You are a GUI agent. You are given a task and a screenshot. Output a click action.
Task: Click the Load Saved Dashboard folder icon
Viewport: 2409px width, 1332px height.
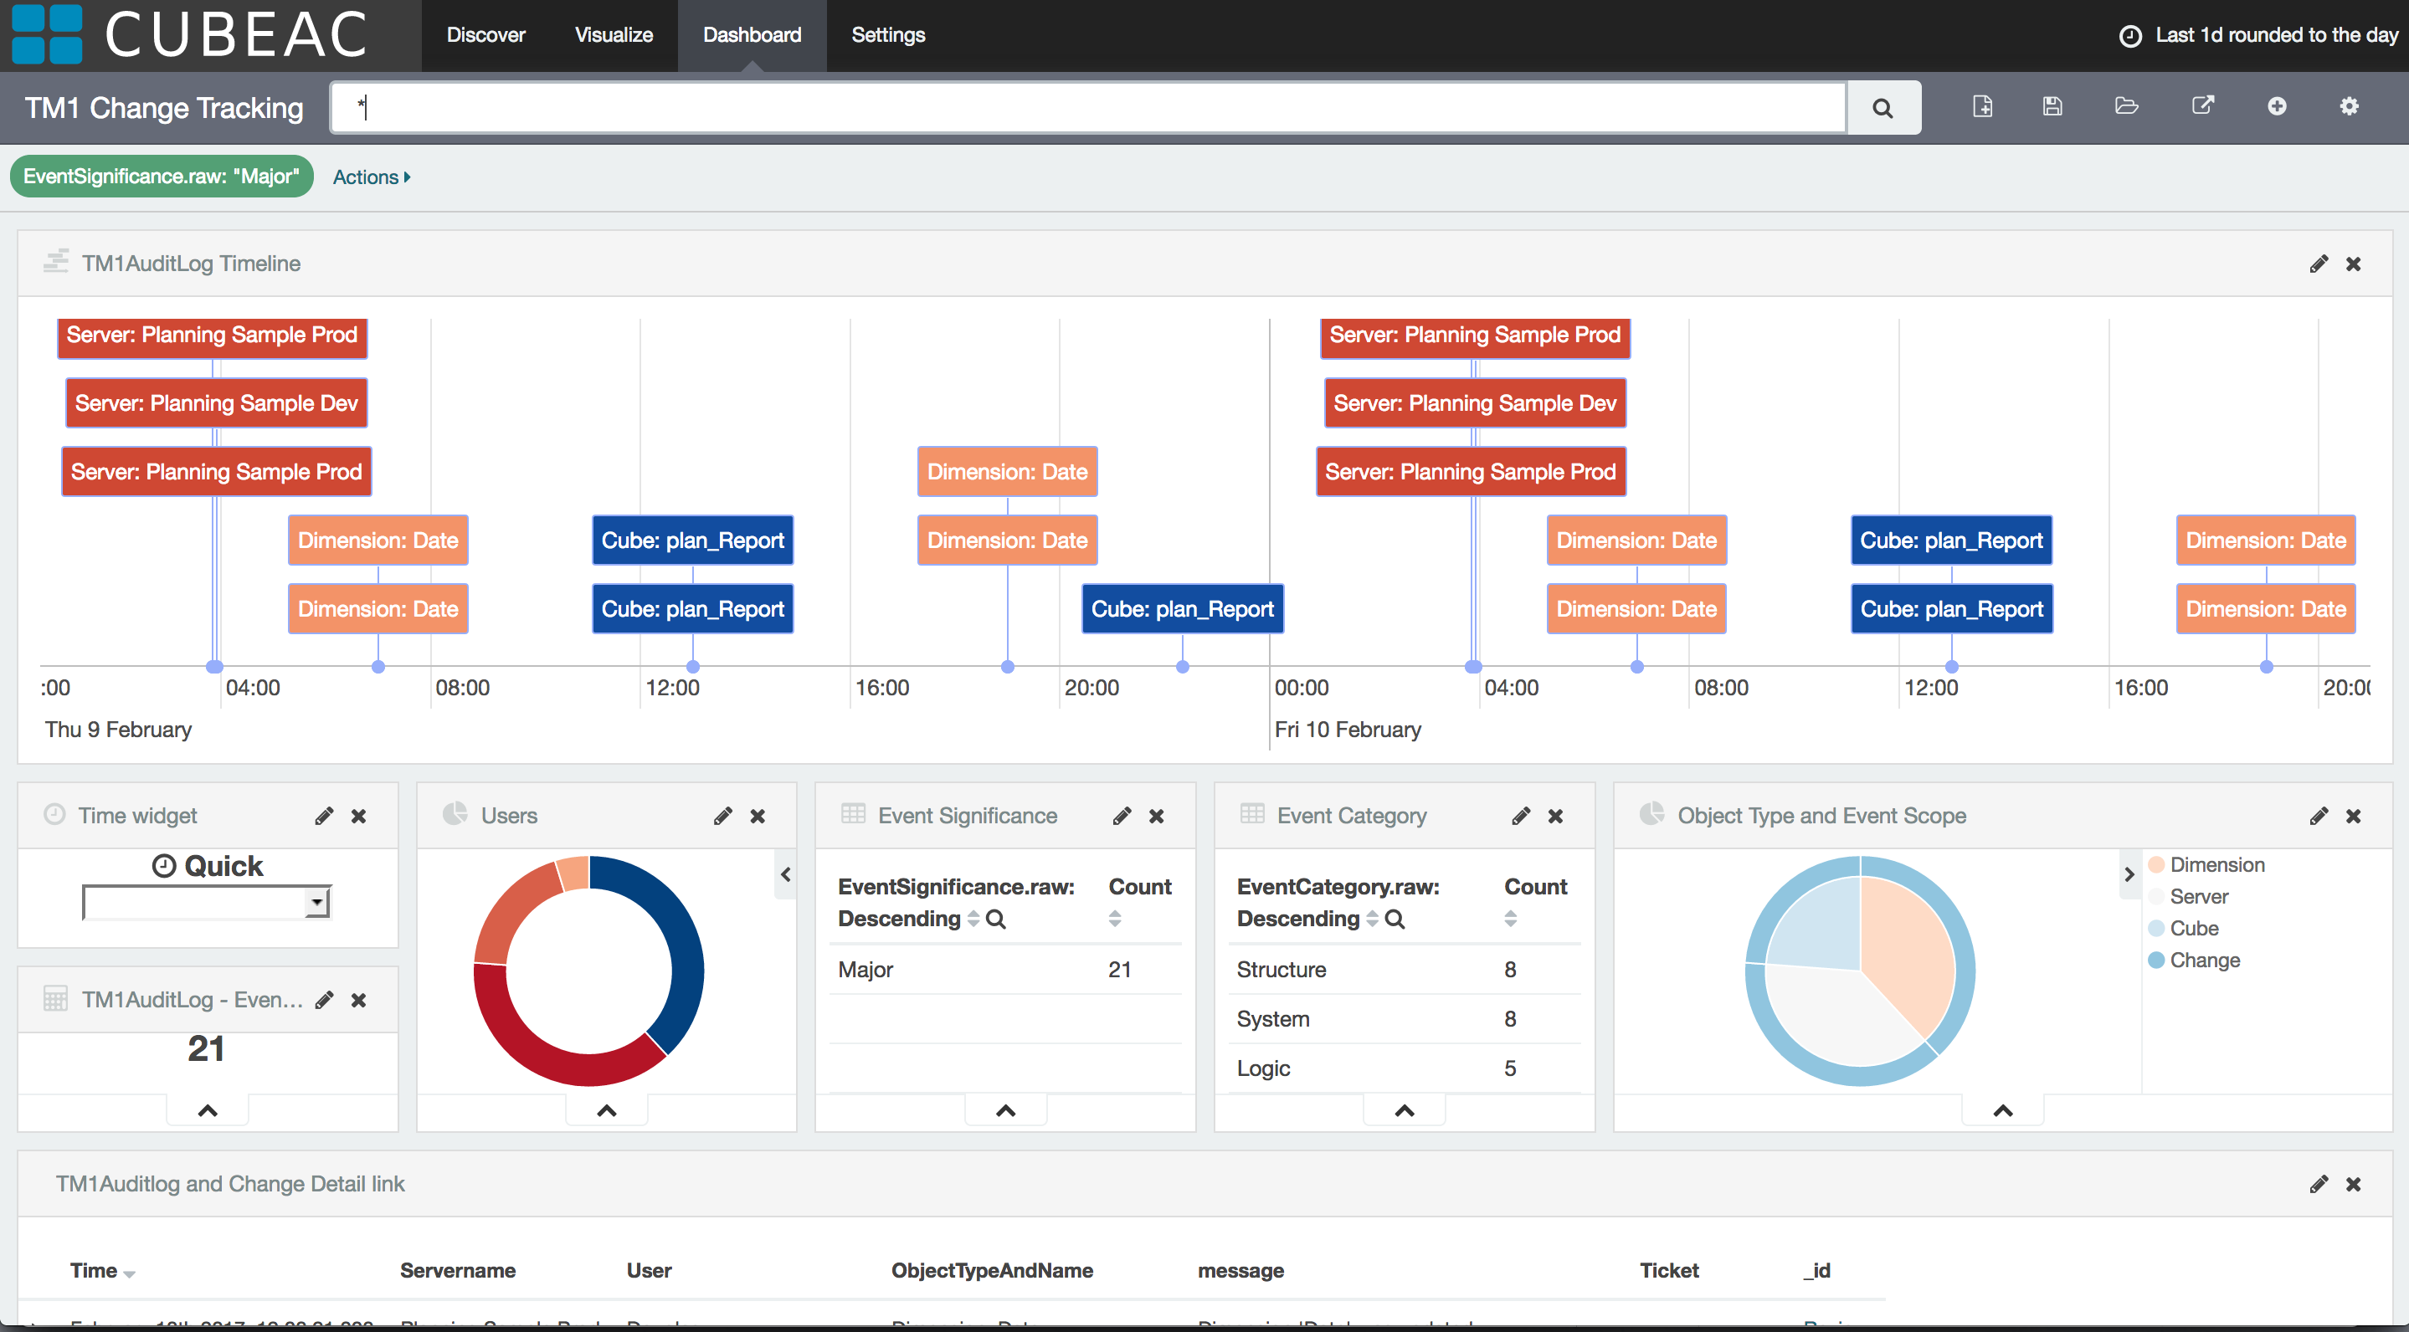pyautogui.click(x=2127, y=106)
